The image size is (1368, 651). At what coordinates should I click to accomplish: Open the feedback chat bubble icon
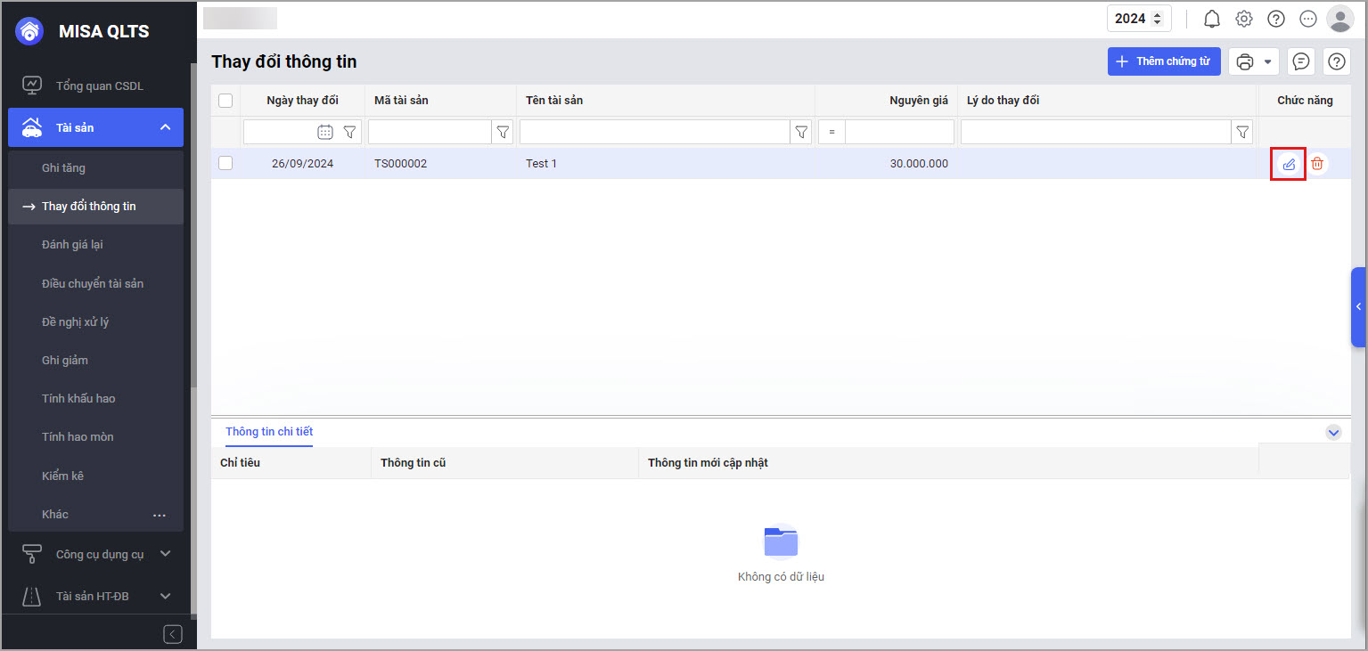pyautogui.click(x=1301, y=61)
